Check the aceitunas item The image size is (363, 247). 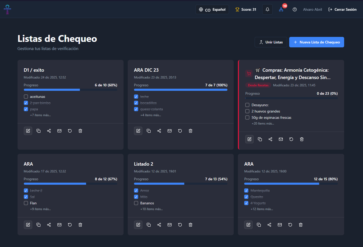[26, 97]
